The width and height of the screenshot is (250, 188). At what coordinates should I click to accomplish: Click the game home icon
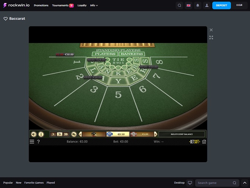(x=204, y=142)
